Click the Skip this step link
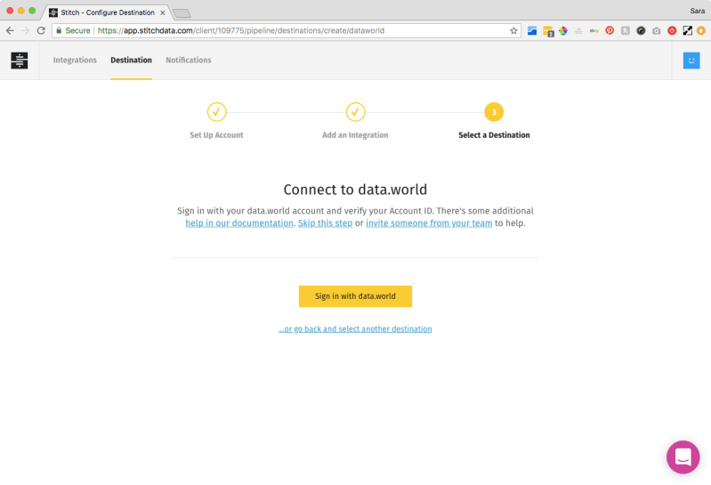Viewport: 711px width, 485px height. click(x=325, y=223)
